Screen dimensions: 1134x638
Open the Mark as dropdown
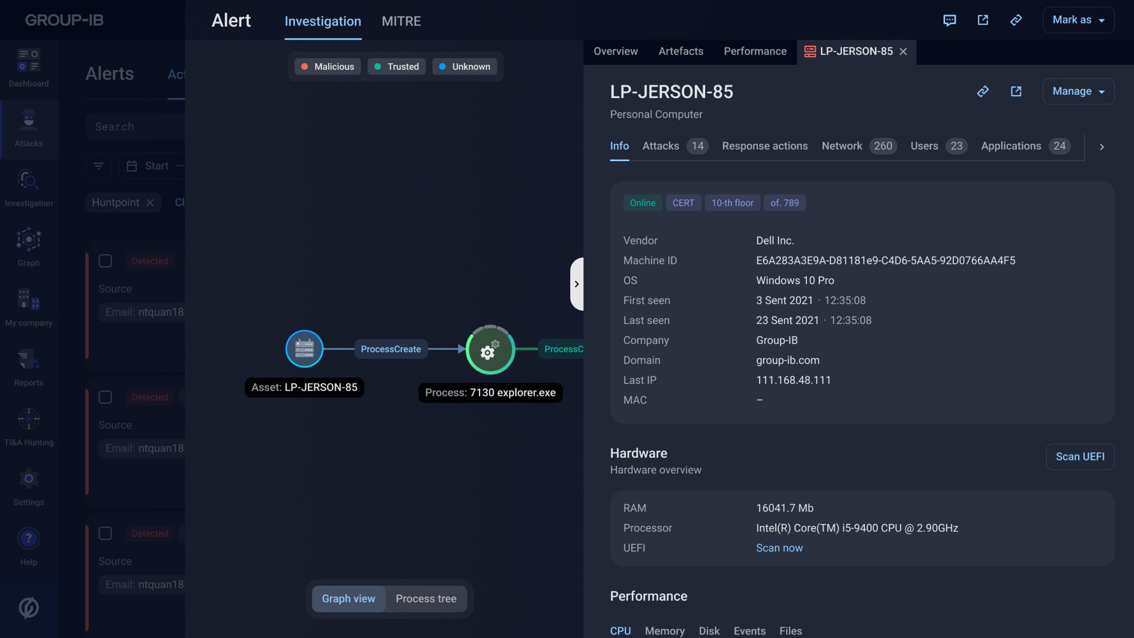pos(1078,20)
